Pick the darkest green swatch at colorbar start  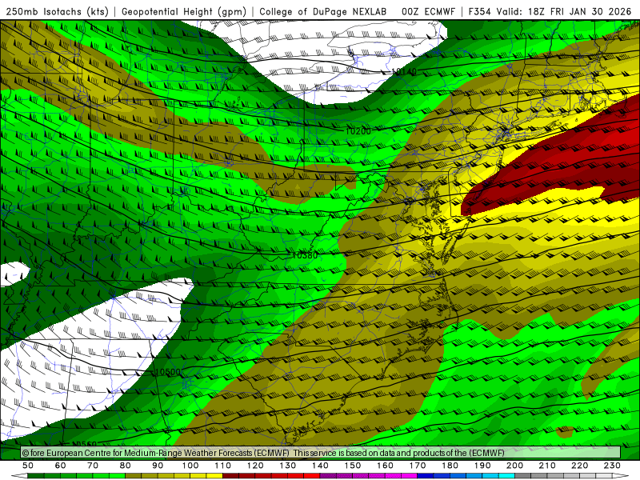point(36,476)
